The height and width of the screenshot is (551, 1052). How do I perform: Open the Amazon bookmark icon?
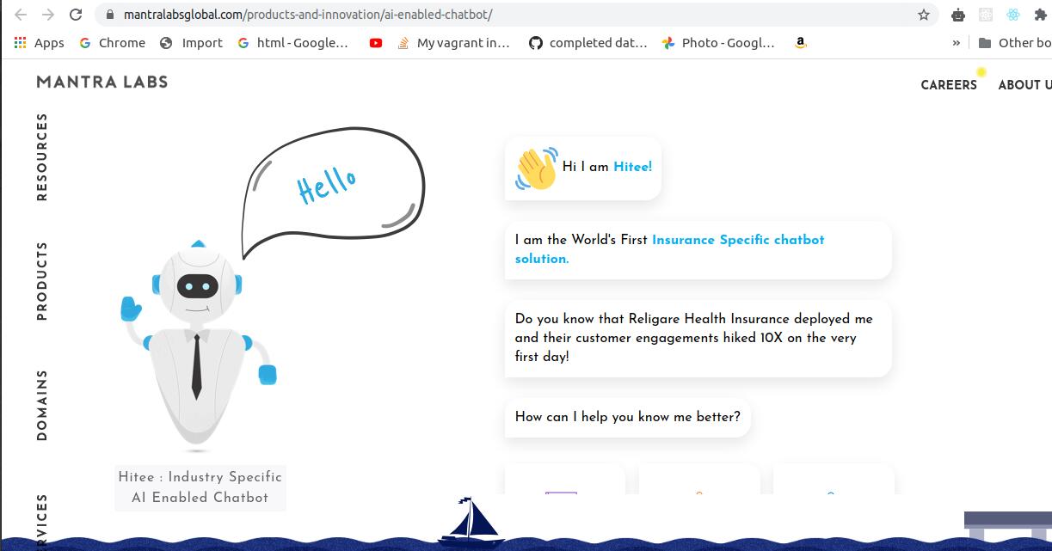coord(801,43)
